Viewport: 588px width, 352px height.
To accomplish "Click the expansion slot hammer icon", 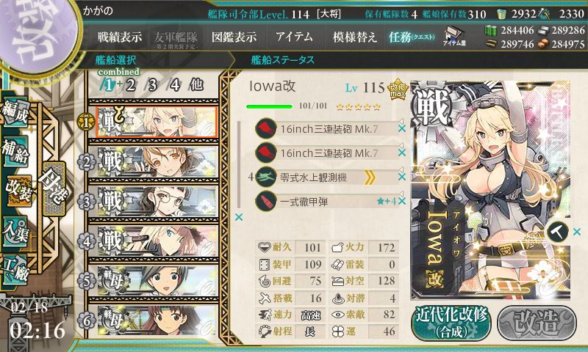I will pos(558,232).
